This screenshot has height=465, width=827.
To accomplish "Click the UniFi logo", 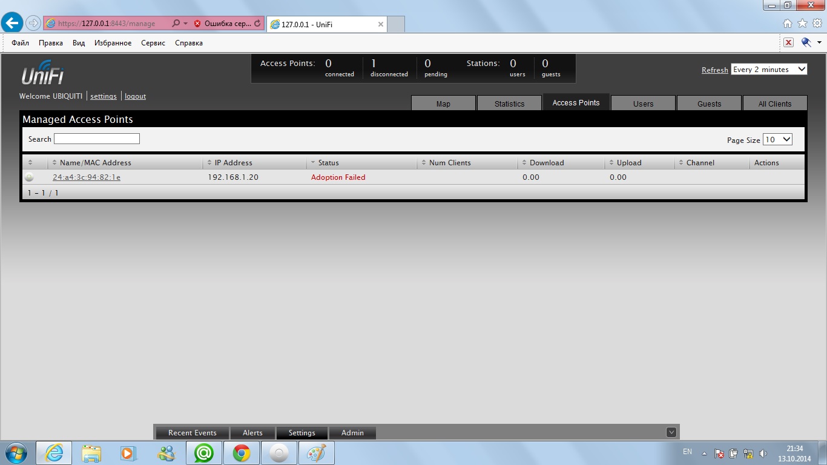I will tap(42, 73).
